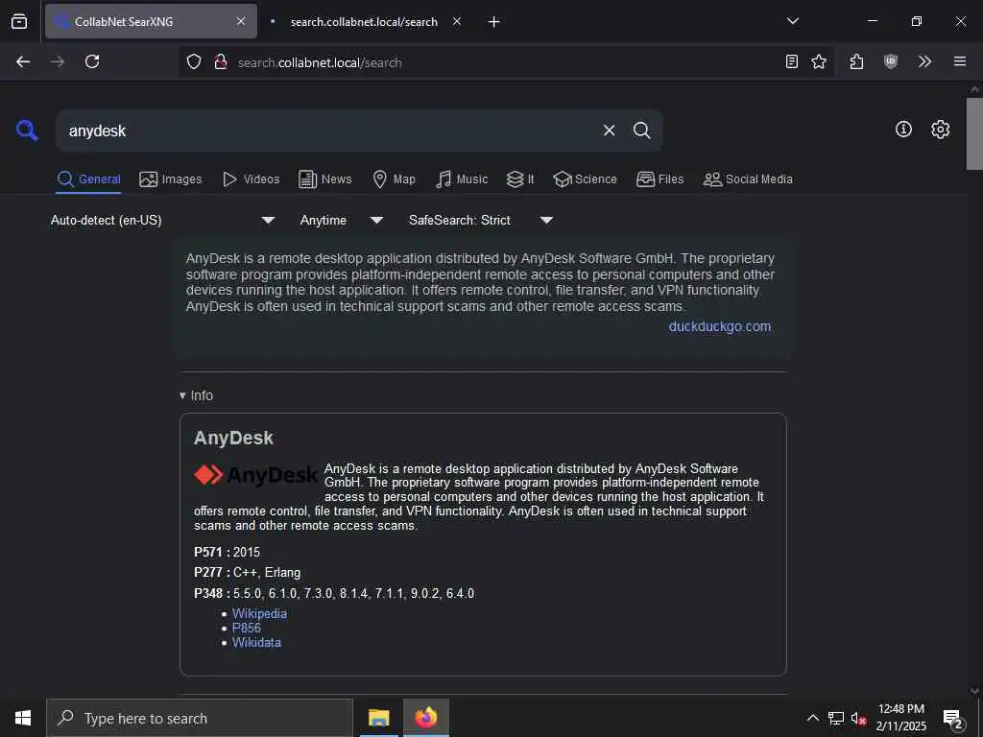Click the P348 version list entry
Viewport: 983px width, 737px height.
[x=334, y=593]
